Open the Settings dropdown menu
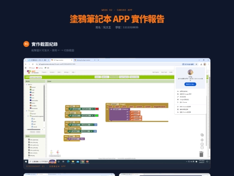The width and height of the screenshot is (234, 176). (x=67, y=72)
